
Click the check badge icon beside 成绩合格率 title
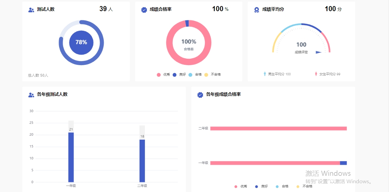(x=144, y=10)
